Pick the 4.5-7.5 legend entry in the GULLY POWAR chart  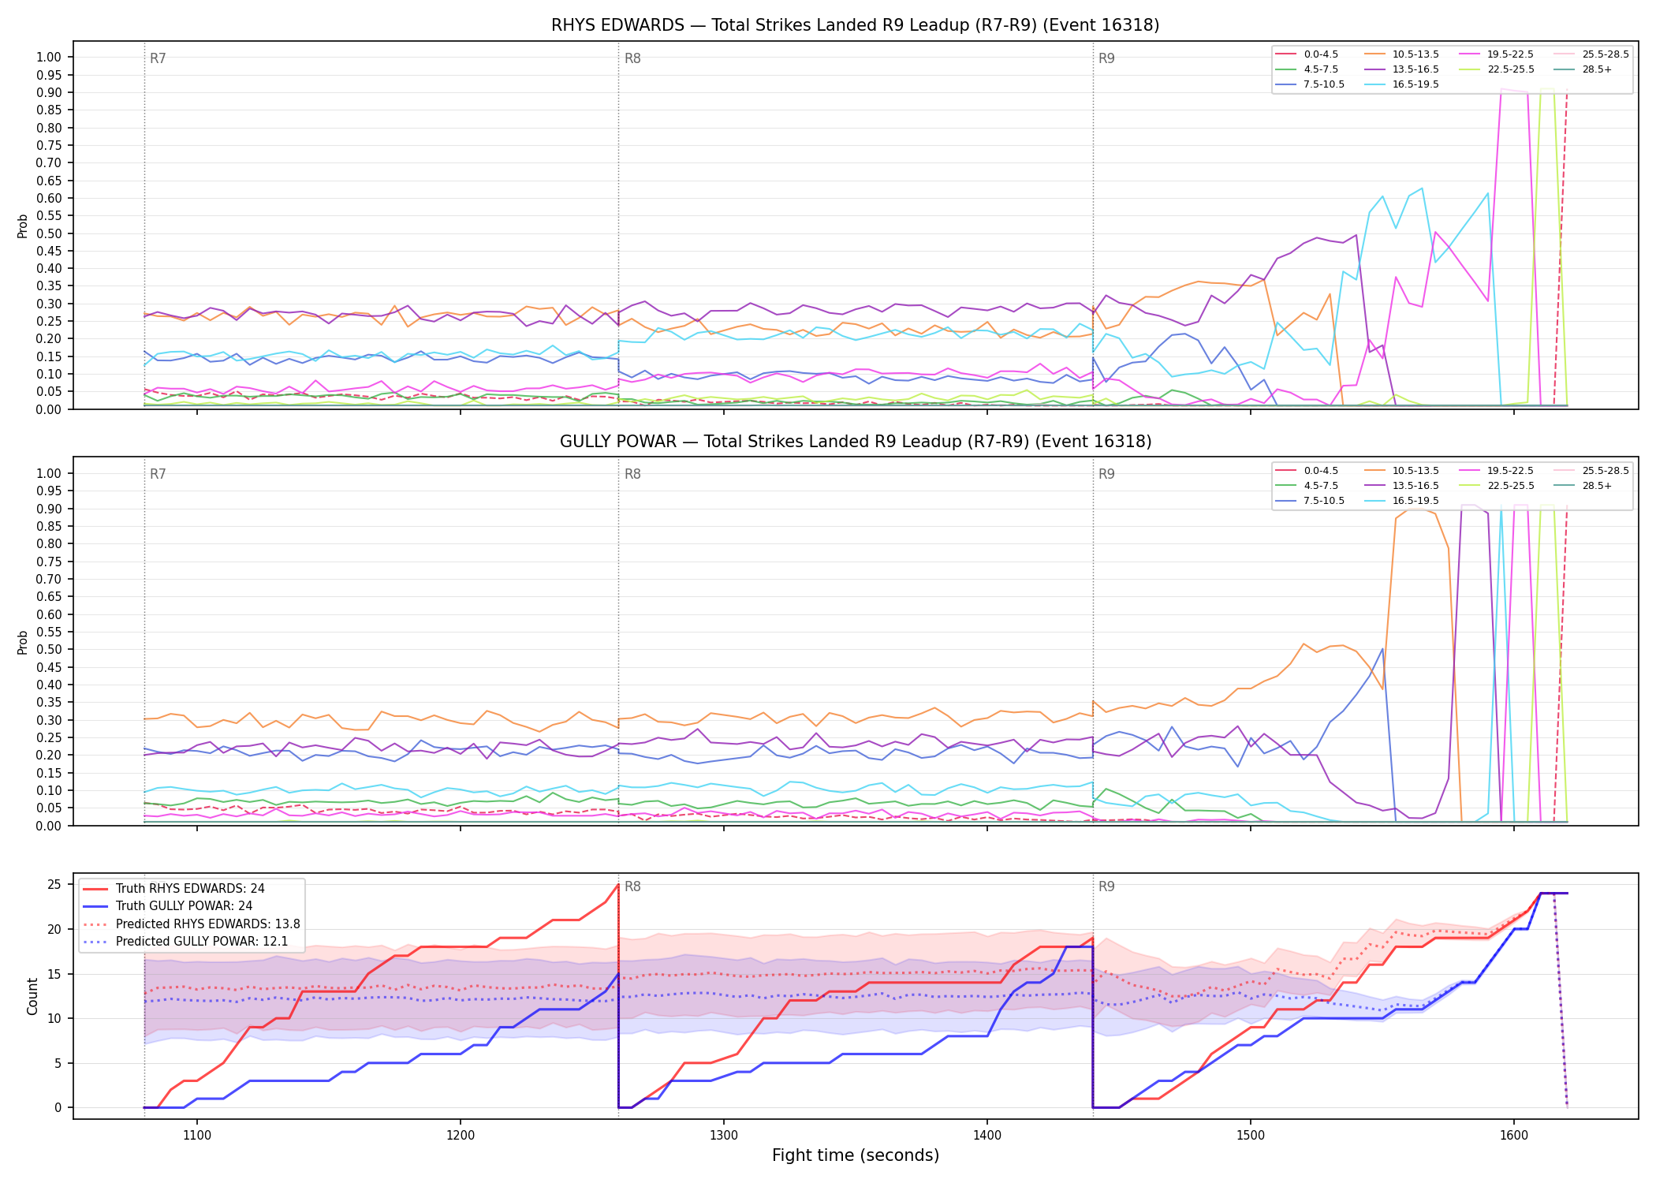pos(1307,486)
